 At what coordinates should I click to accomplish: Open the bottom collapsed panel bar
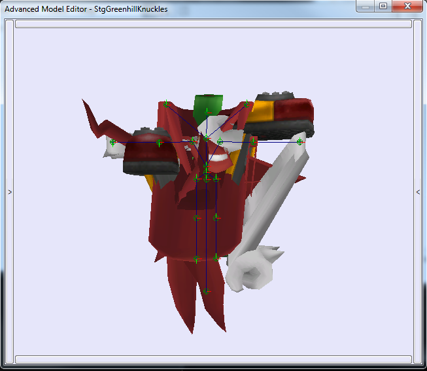213,359
